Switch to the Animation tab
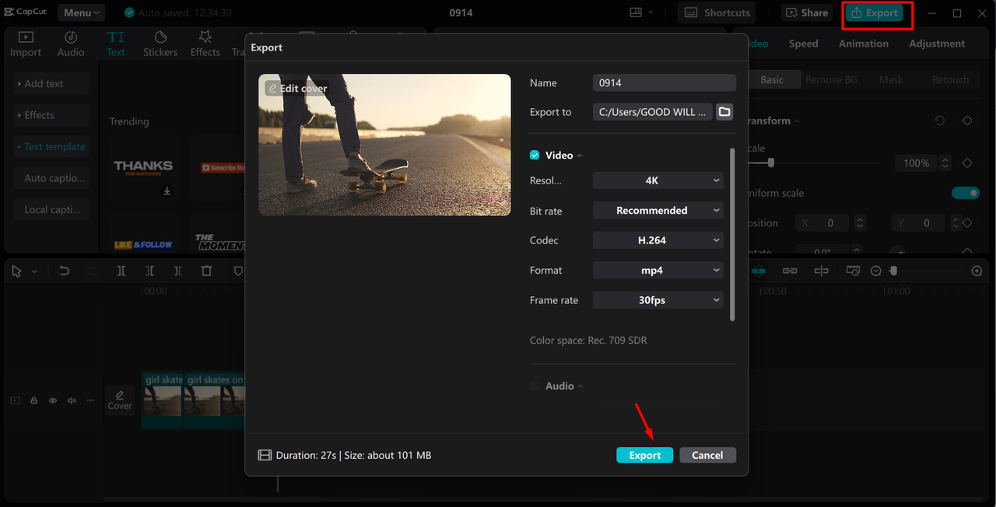Screen dimensions: 996x507 [x=864, y=44]
